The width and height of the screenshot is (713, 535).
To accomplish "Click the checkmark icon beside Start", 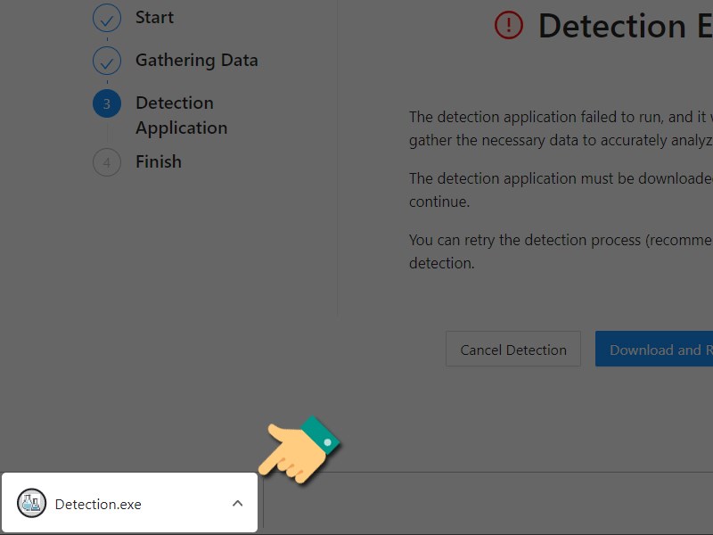I will click(x=106, y=17).
